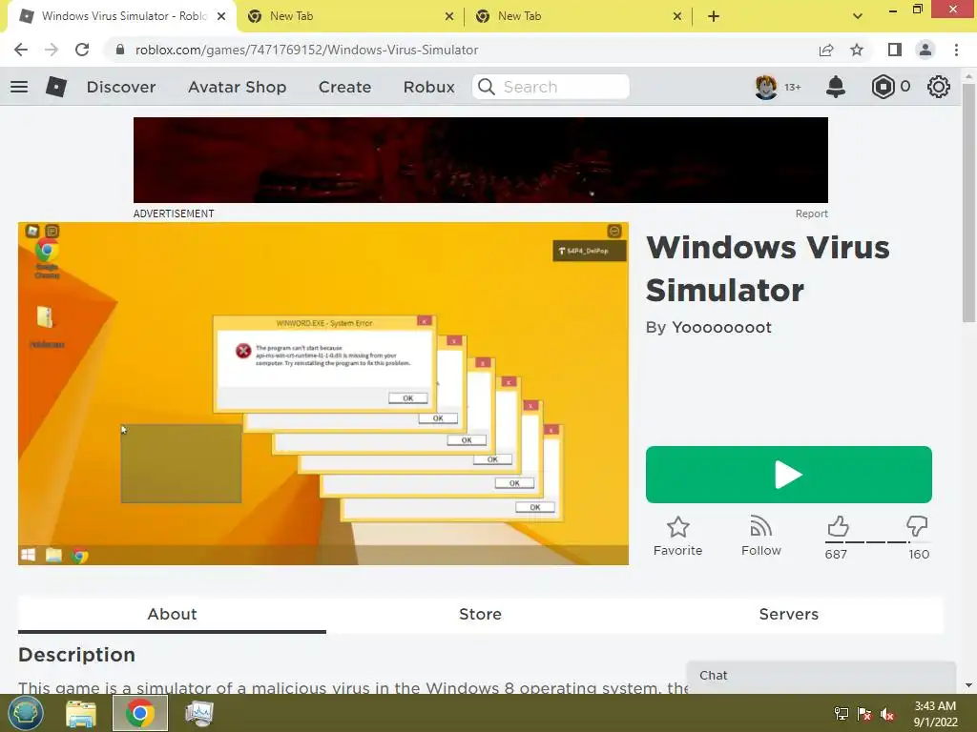This screenshot has height=732, width=977.
Task: Open the settings gear in Roblox header
Action: point(939,87)
